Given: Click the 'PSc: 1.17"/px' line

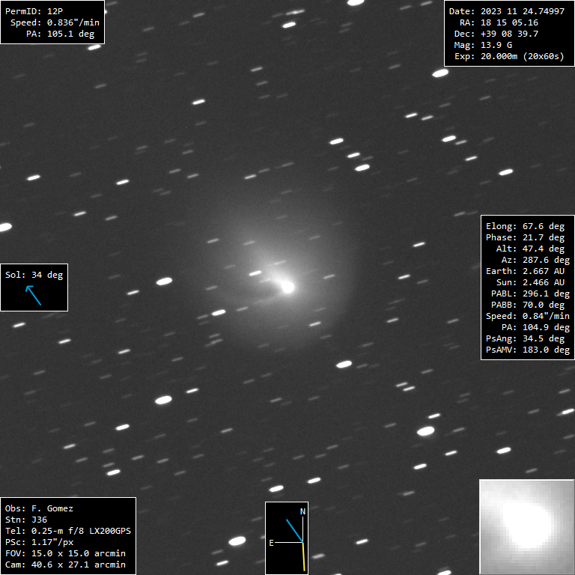Looking at the screenshot, I should (x=39, y=542).
